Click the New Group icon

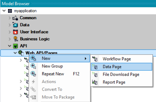pyautogui.click(x=33, y=66)
